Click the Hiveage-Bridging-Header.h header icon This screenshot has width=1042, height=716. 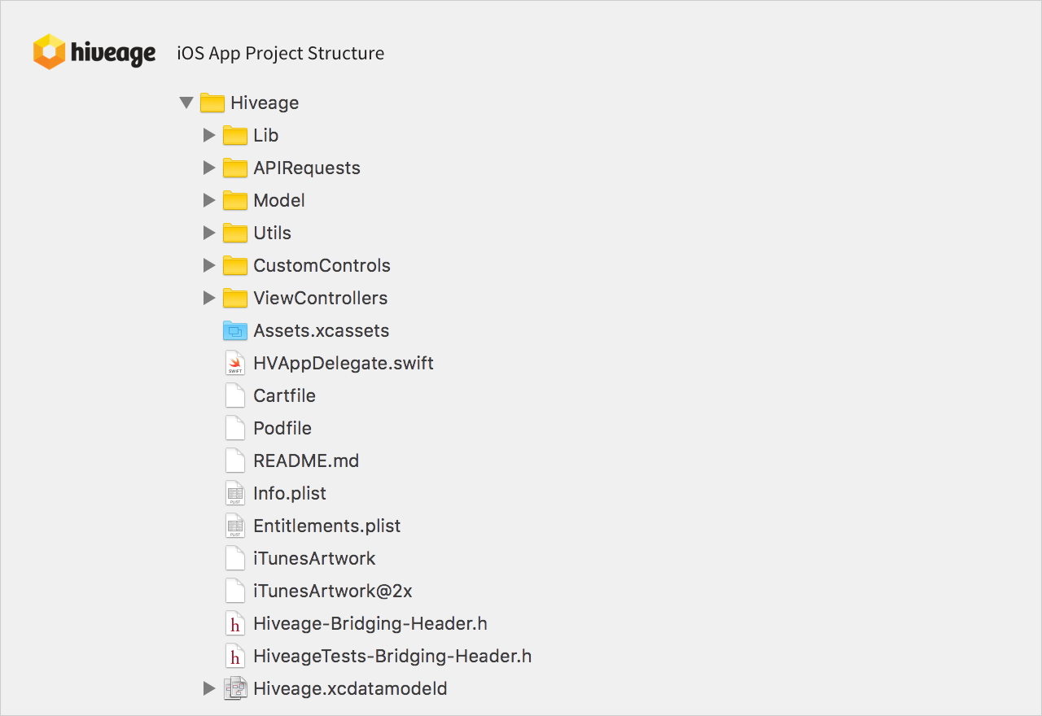(x=235, y=623)
